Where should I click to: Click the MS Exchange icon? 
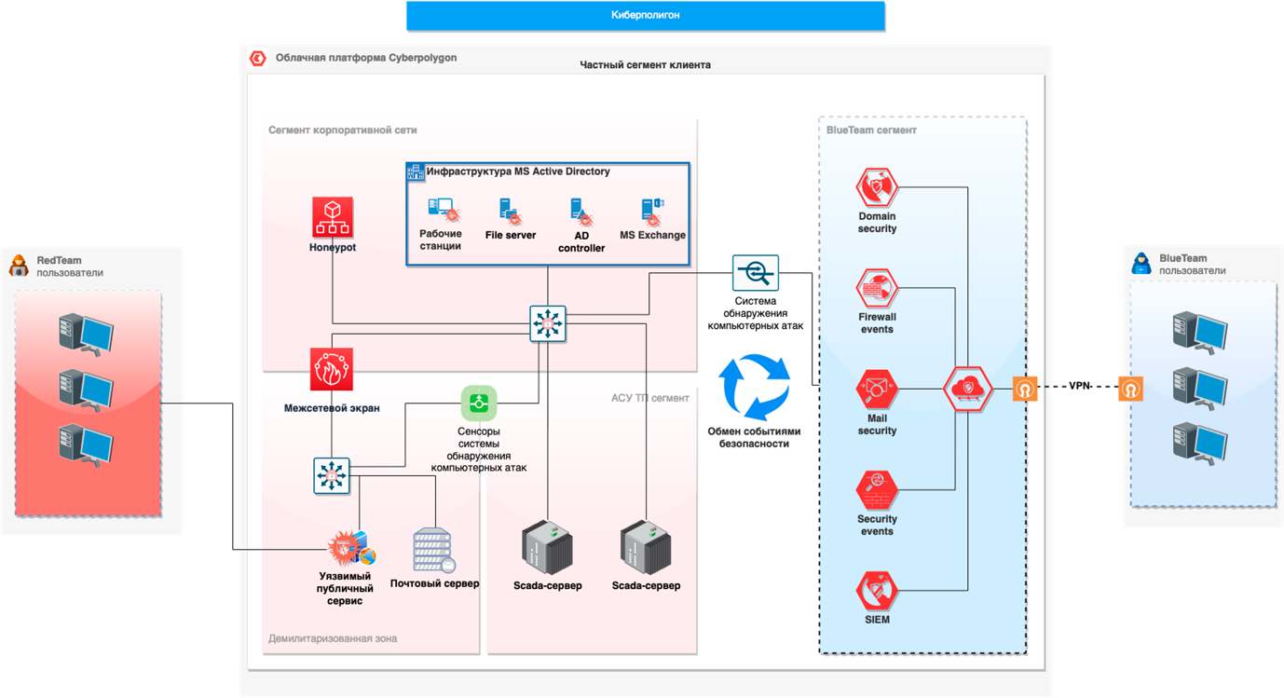652,212
